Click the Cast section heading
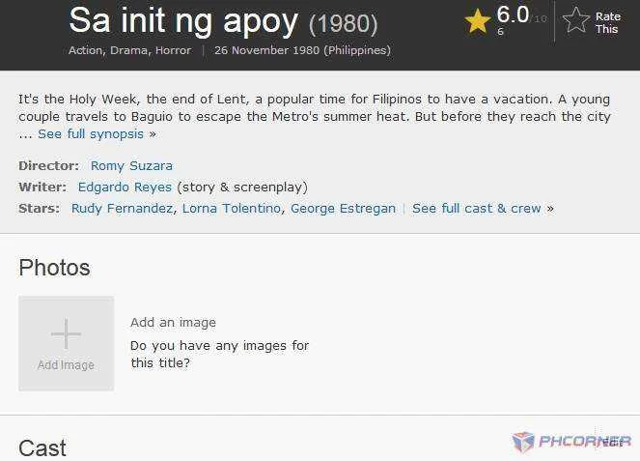 [42, 447]
